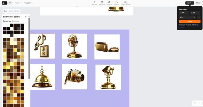
Task: Click the scroll up arrow of color panel
Action: tap(29, 16)
